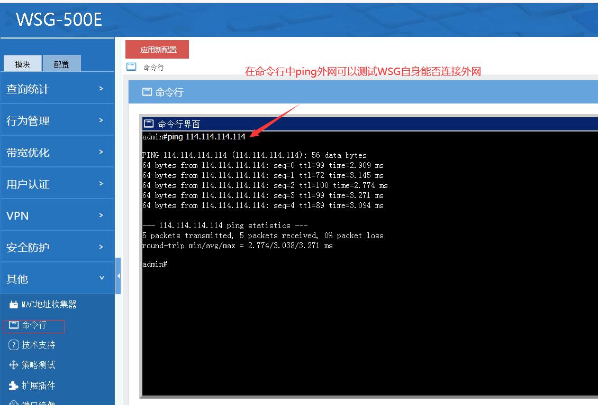Click the icon in 命令行界面 title bar

[149, 124]
